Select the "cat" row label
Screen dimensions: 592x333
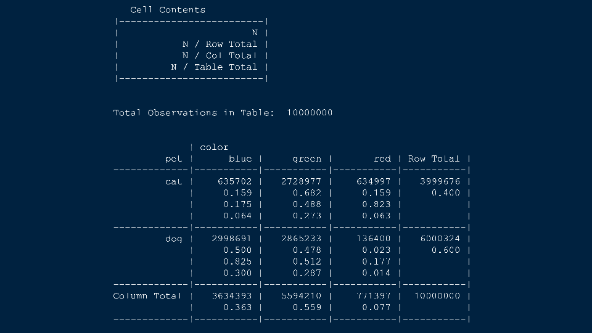coord(174,182)
